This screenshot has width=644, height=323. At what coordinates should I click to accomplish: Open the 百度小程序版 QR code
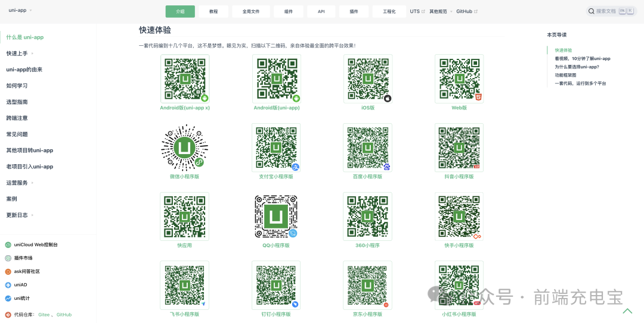pos(367,148)
